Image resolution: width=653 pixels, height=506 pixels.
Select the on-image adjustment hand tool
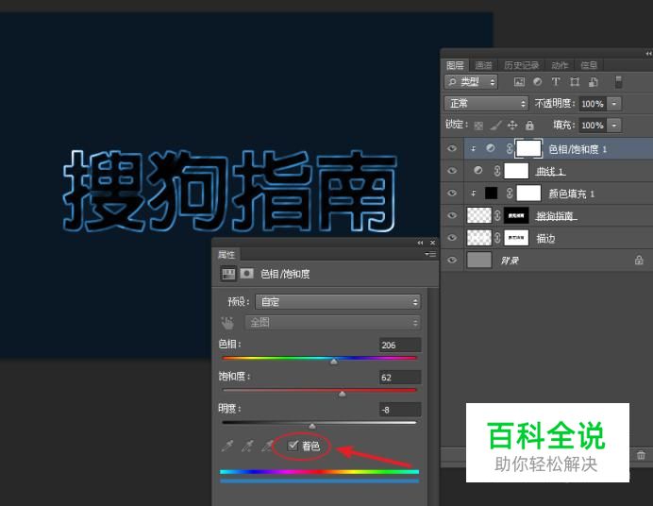click(227, 323)
